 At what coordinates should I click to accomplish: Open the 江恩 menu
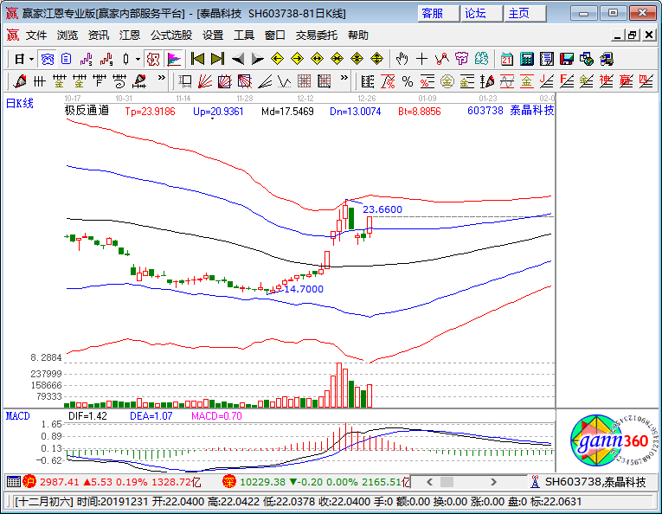pyautogui.click(x=130, y=35)
